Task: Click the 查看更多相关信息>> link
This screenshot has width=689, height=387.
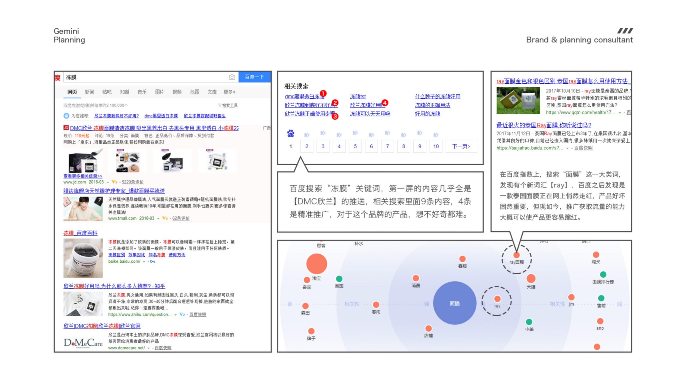Action: point(83,176)
